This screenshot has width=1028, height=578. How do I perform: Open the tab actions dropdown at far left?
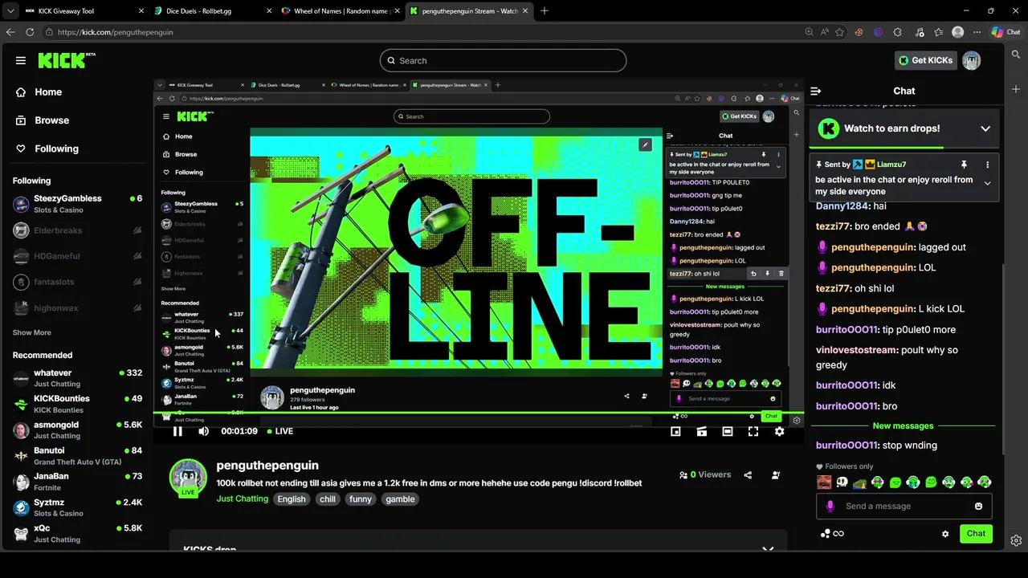click(9, 11)
